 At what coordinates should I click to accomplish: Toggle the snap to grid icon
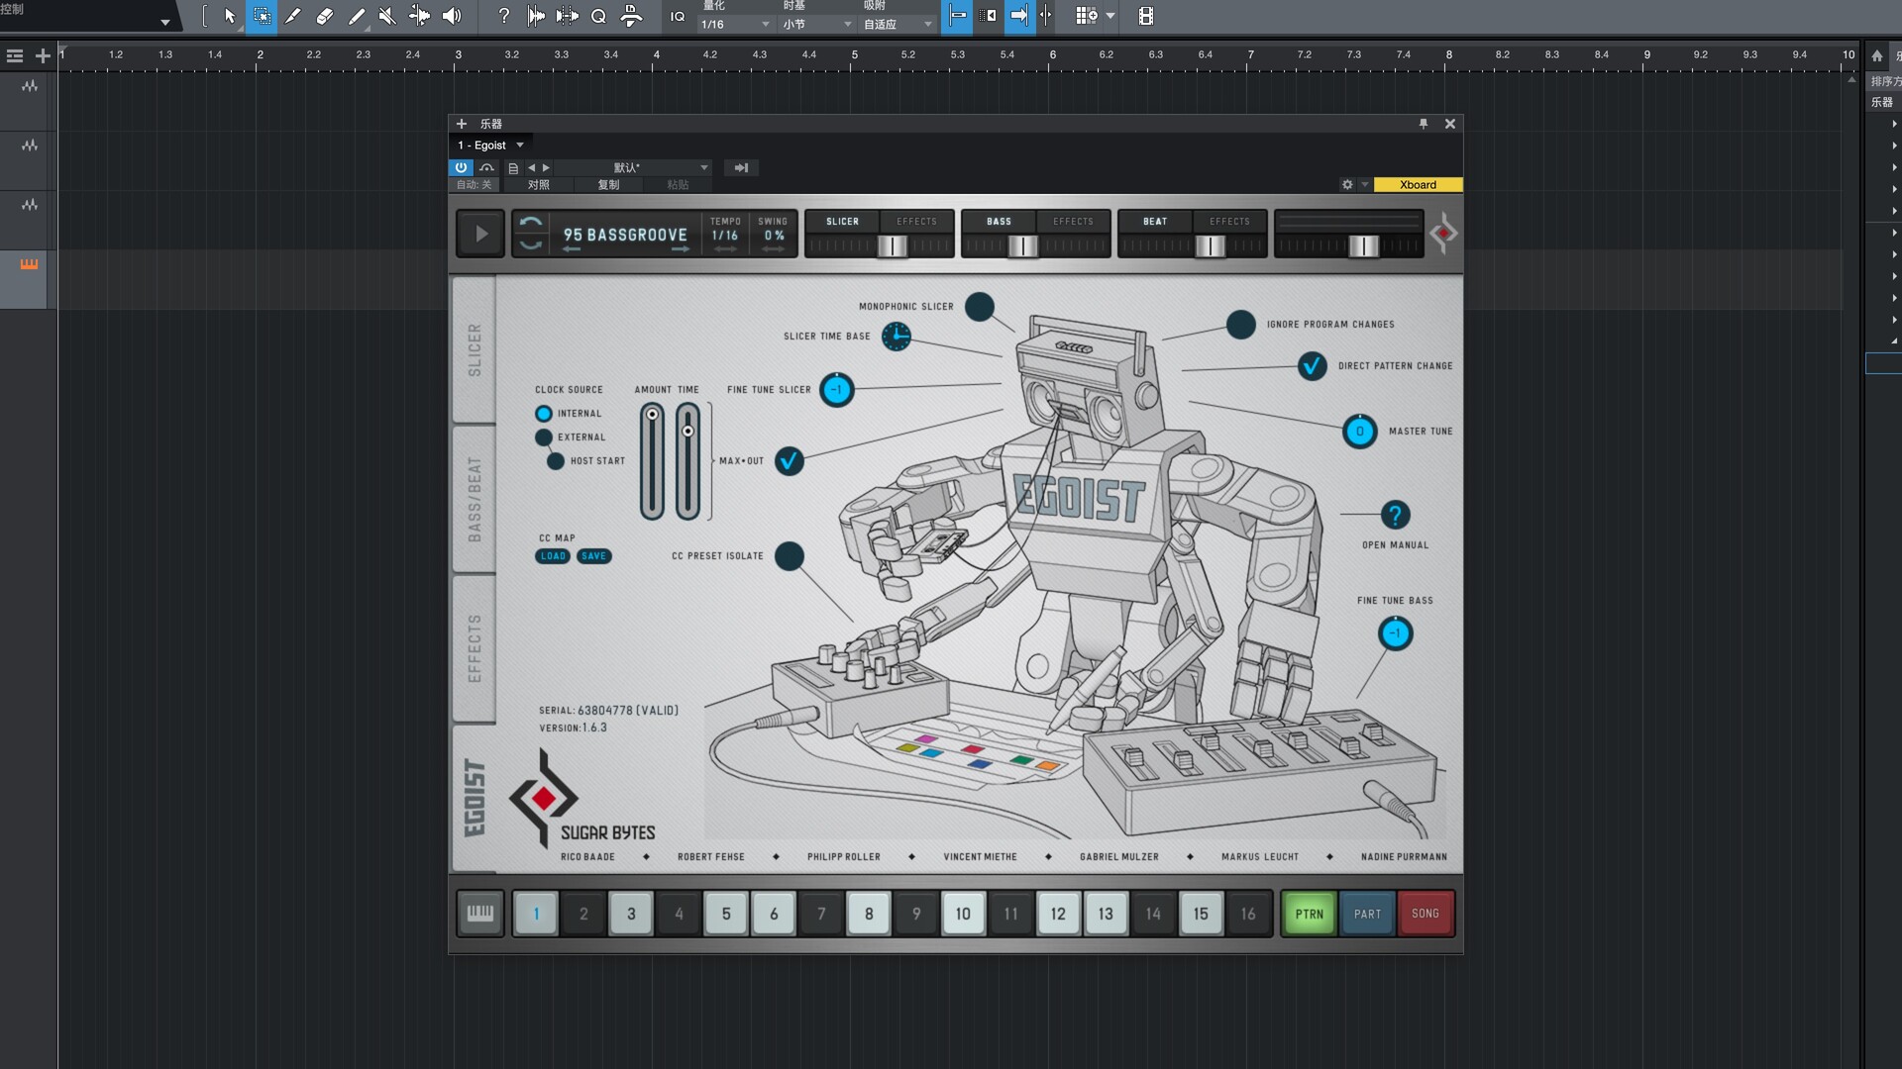957,16
